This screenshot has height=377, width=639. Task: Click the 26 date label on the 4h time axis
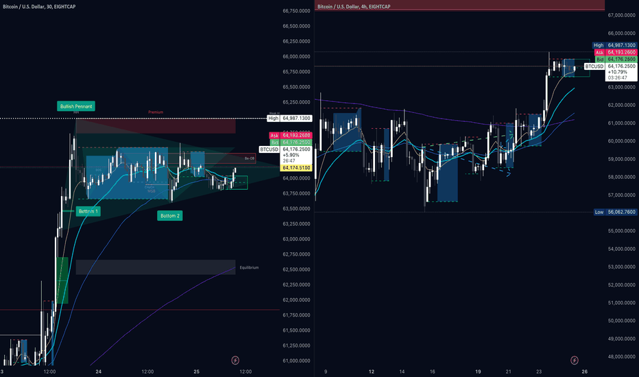[x=585, y=372]
